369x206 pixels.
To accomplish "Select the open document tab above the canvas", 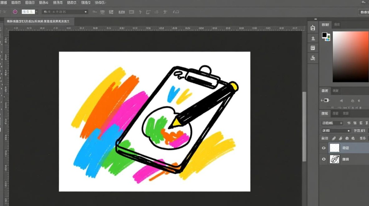I will [38, 21].
